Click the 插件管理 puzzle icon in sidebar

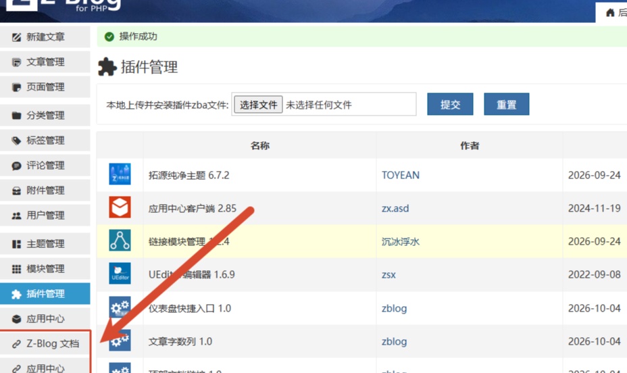[16, 294]
